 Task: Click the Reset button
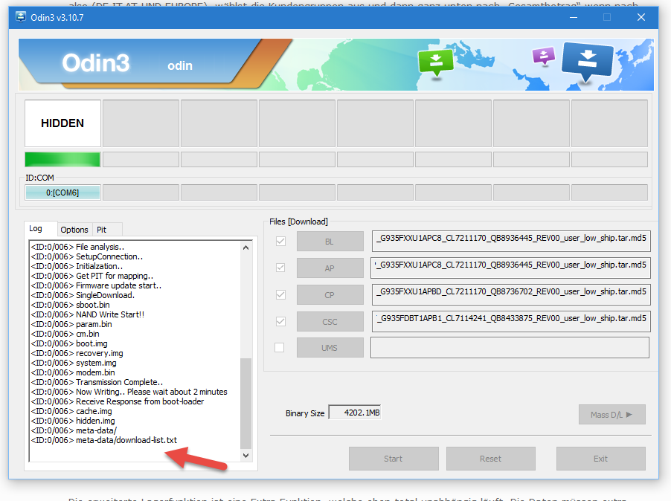pyautogui.click(x=490, y=459)
